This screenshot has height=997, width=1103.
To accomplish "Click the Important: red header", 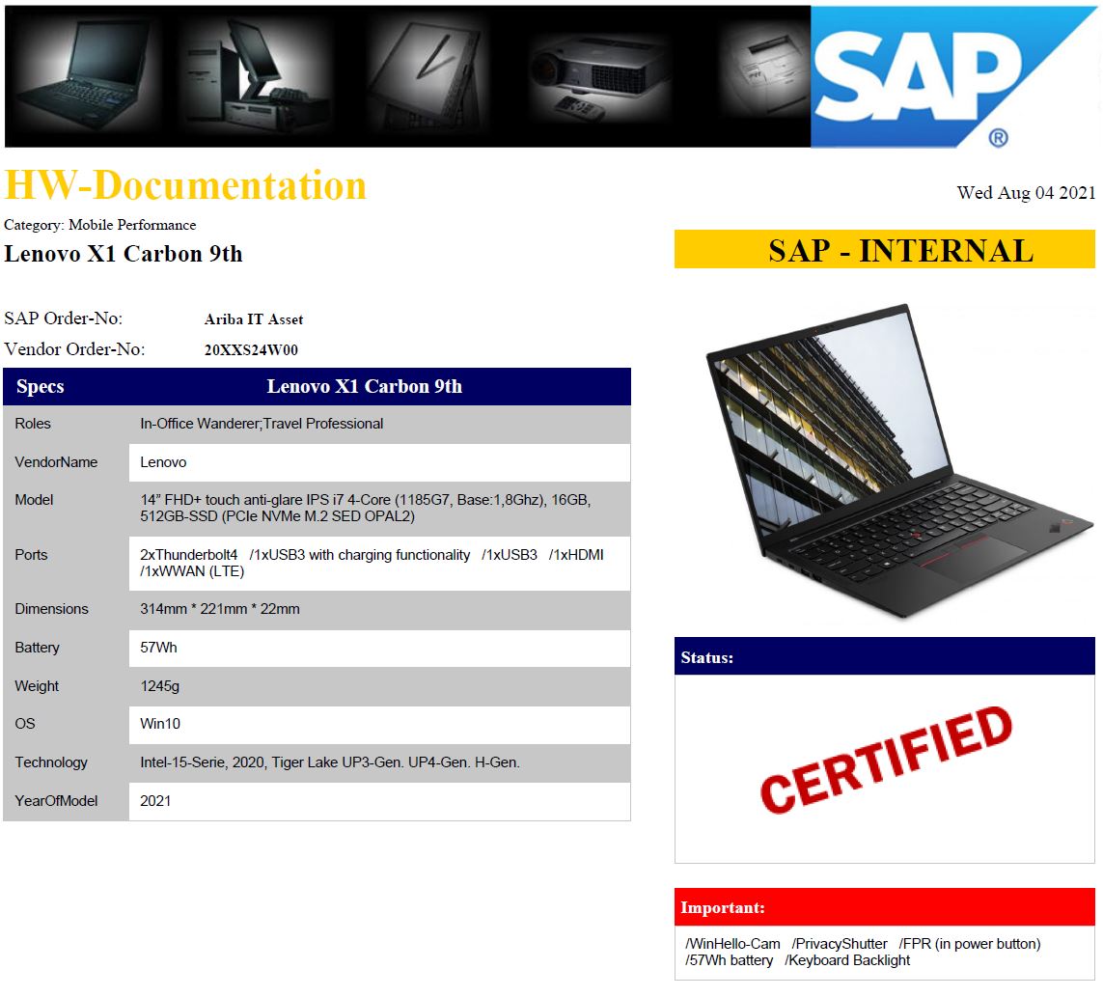I will pyautogui.click(x=885, y=907).
